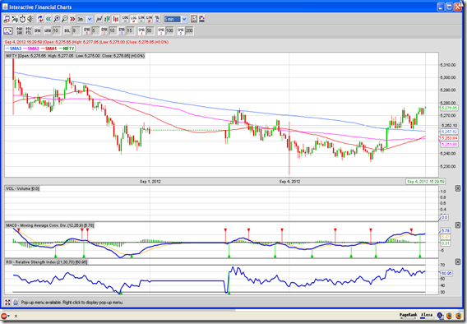Select the line chart style icon
Screen dimensions: 467x324
click(99, 19)
